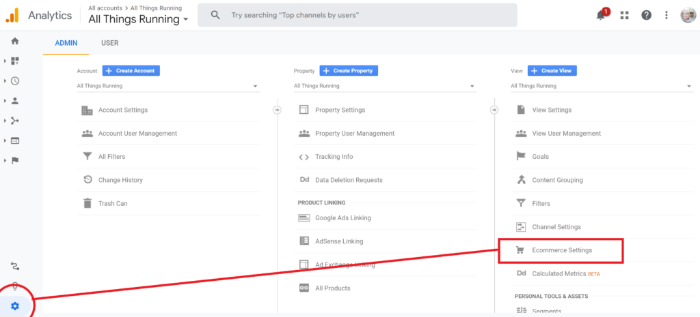This screenshot has height=317, width=700.
Task: Expand the Acquisition sidebar section arrow
Action: pyautogui.click(x=5, y=121)
